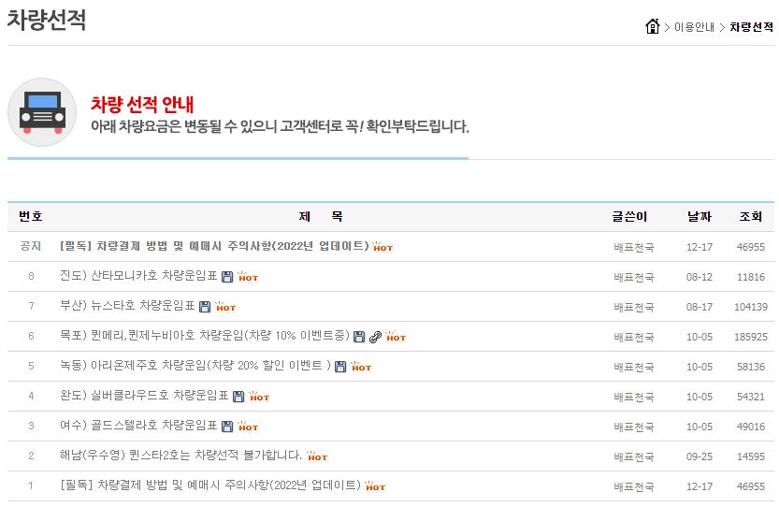Image resolution: width=779 pixels, height=507 pixels.
Task: Click the 글쓴이 column header
Action: pyautogui.click(x=629, y=216)
